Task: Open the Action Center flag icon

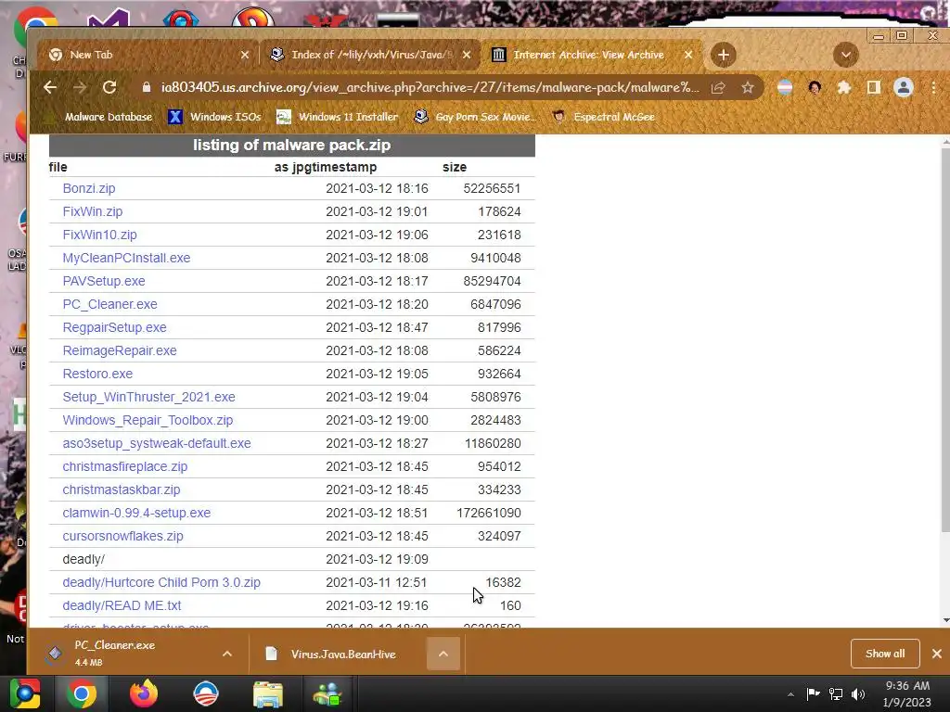Action: click(813, 693)
